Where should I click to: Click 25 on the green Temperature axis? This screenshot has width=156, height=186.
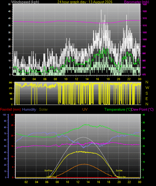(144, 139)
